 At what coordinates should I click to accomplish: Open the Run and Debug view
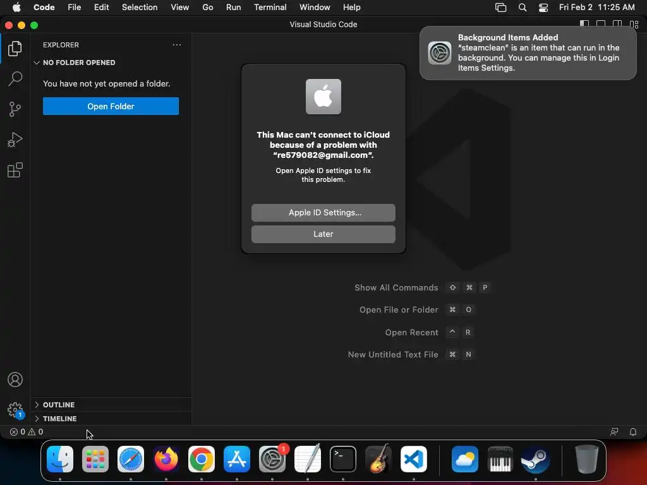pyautogui.click(x=15, y=140)
